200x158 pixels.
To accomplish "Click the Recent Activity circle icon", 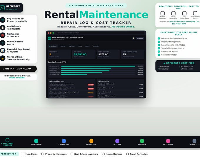I will pos(99,81).
